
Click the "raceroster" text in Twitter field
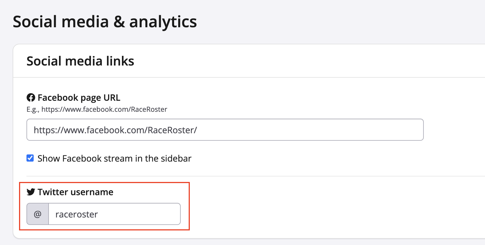tap(77, 214)
